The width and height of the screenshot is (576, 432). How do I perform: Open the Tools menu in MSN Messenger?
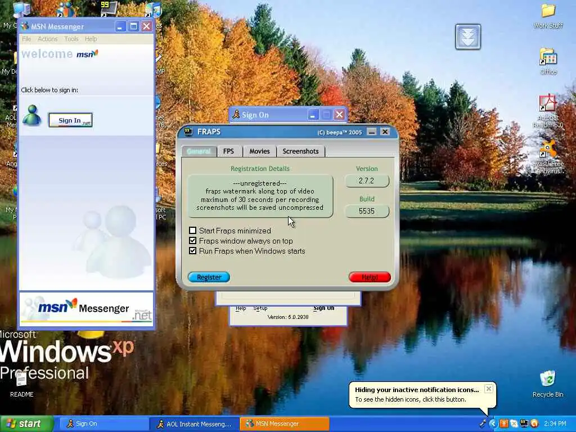(x=71, y=39)
